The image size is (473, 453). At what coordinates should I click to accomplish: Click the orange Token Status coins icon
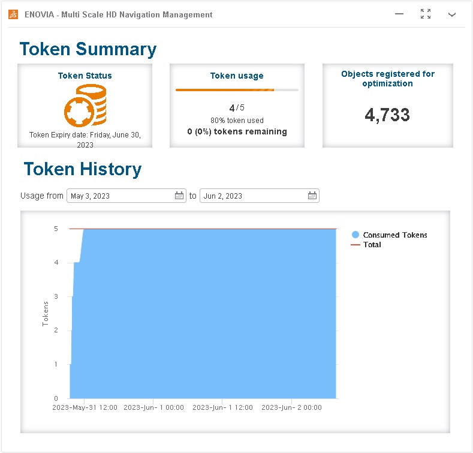[x=85, y=106]
